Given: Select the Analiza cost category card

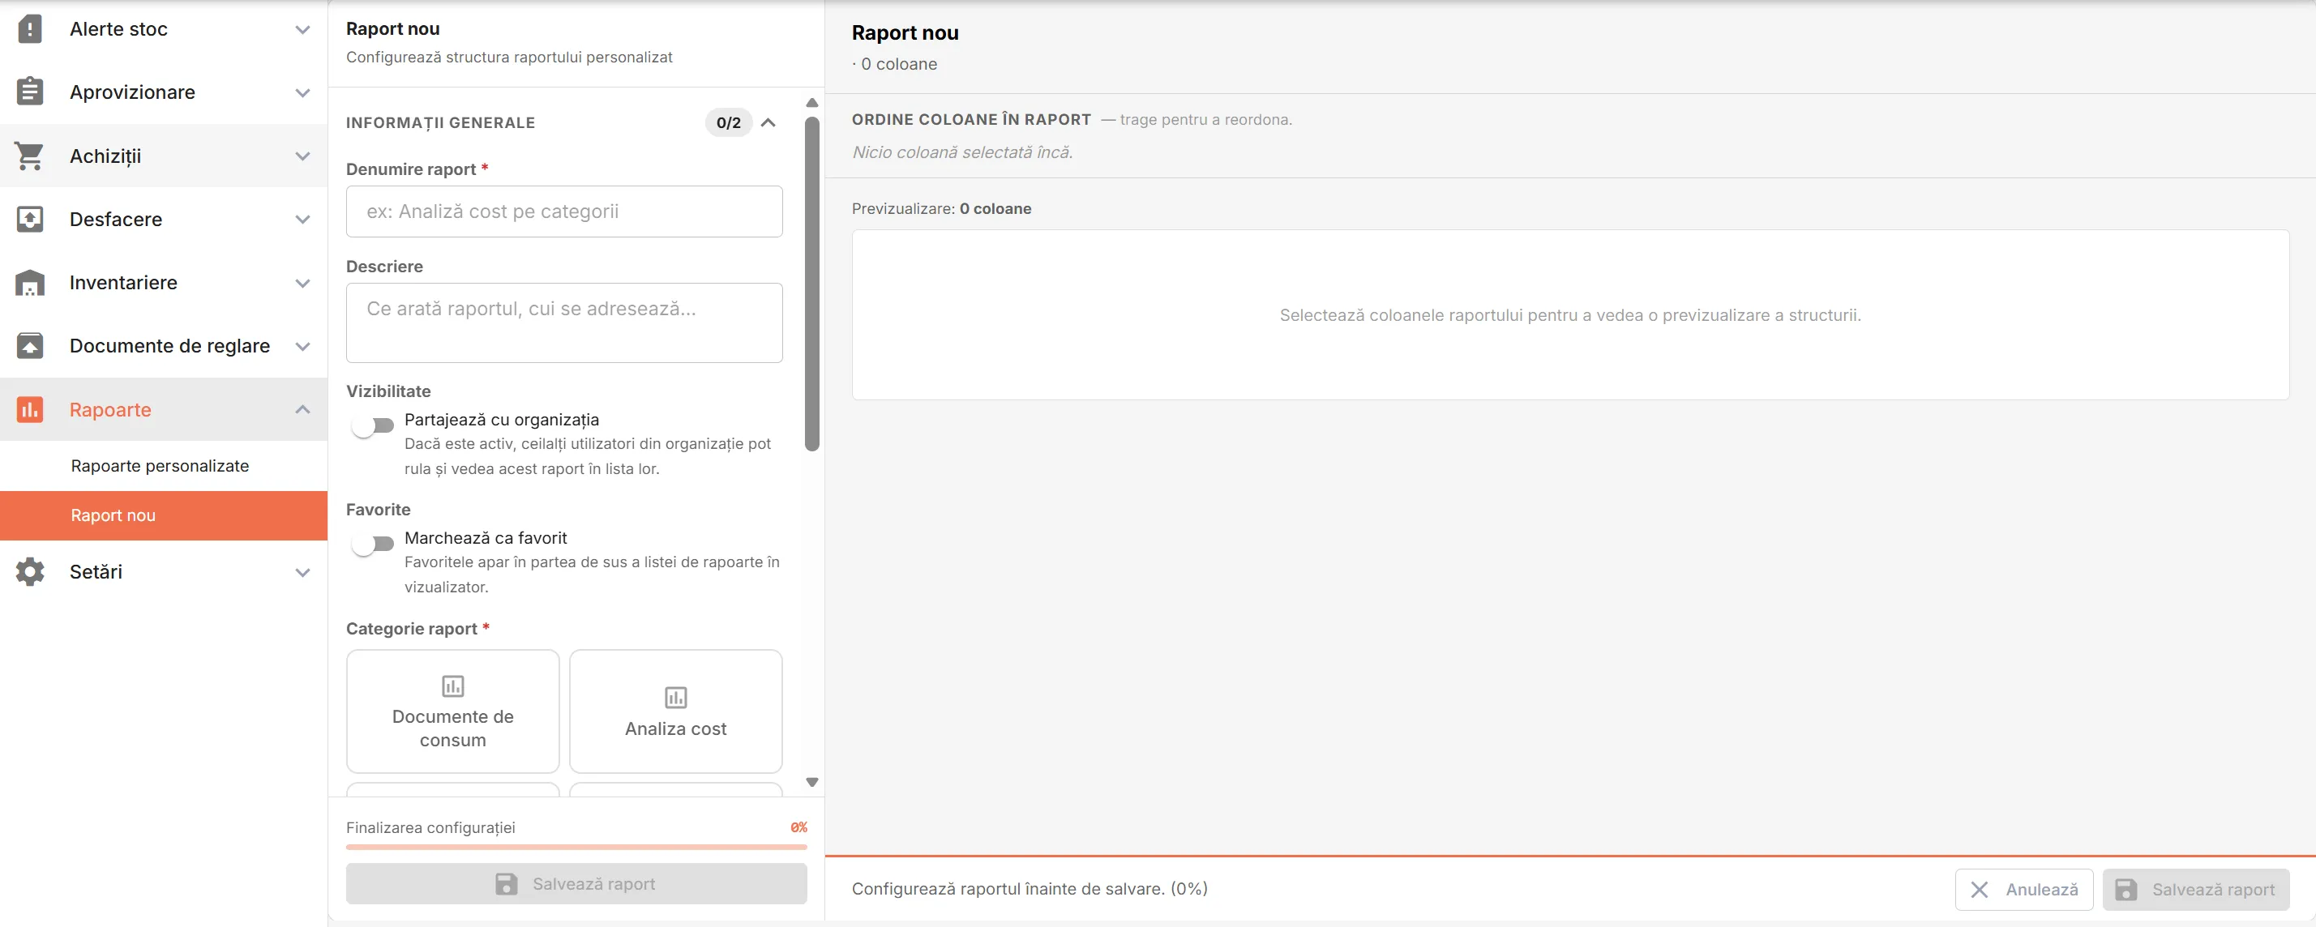Looking at the screenshot, I should (x=676, y=711).
